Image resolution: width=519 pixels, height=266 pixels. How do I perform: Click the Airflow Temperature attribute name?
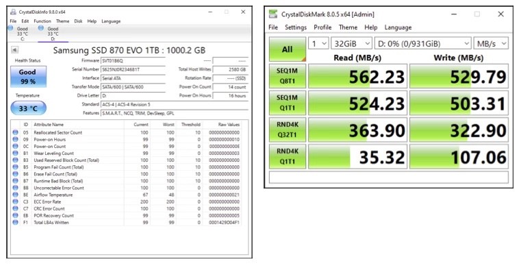(53, 195)
